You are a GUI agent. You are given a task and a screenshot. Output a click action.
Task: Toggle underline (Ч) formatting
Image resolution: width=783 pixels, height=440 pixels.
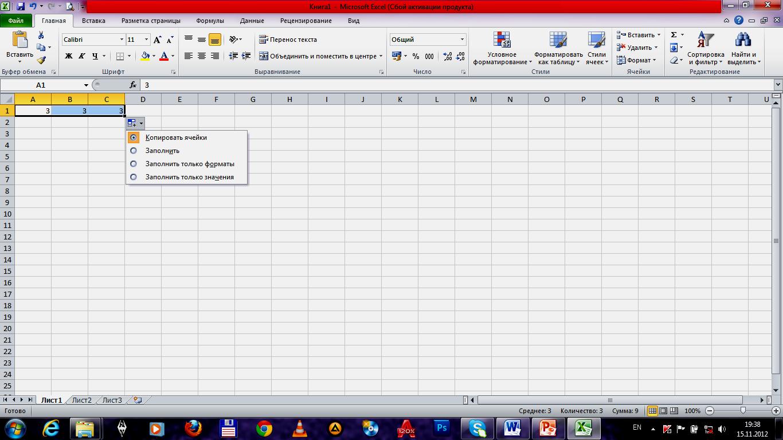pos(95,56)
